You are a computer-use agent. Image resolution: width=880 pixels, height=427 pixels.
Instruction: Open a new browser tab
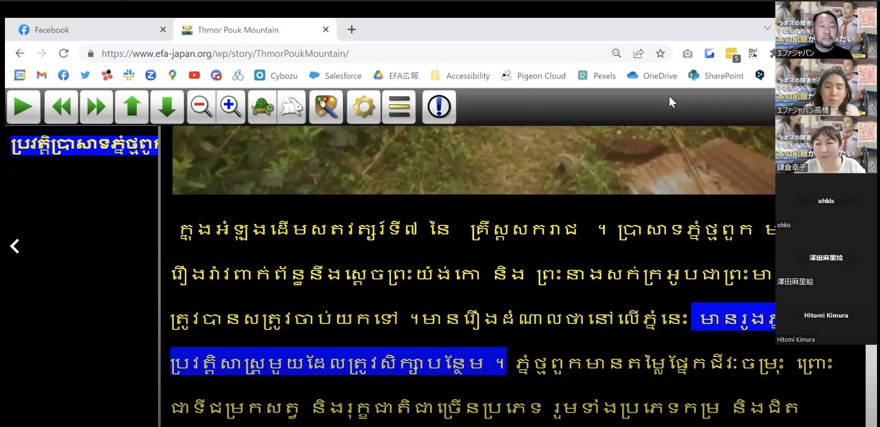coord(352,30)
